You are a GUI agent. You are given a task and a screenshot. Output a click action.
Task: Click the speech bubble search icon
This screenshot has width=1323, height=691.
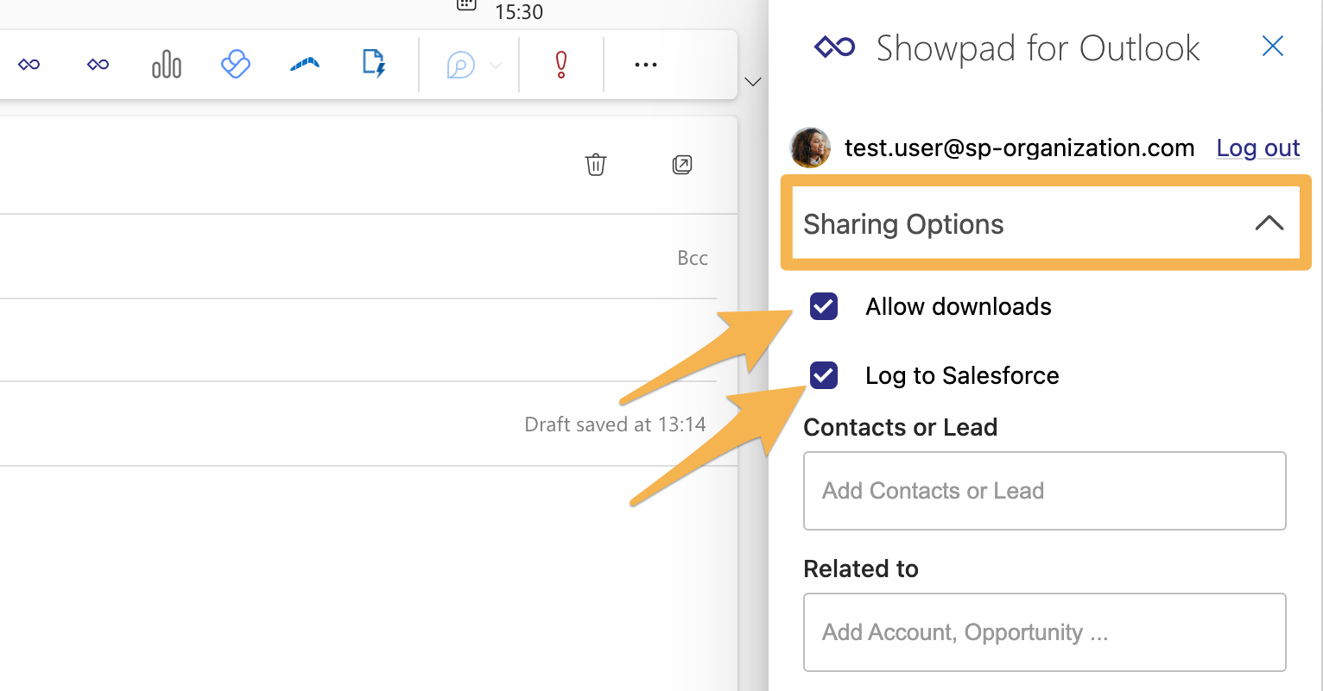[461, 65]
